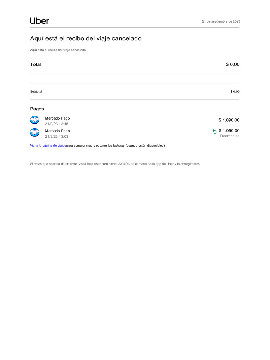Click the Pagos section heading
Image resolution: width=270 pixels, height=360 pixels.
point(37,109)
